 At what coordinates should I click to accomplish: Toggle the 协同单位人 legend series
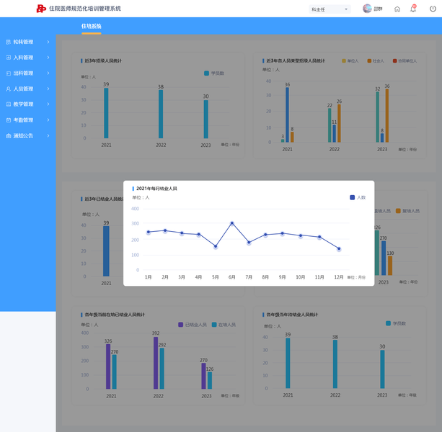click(405, 60)
